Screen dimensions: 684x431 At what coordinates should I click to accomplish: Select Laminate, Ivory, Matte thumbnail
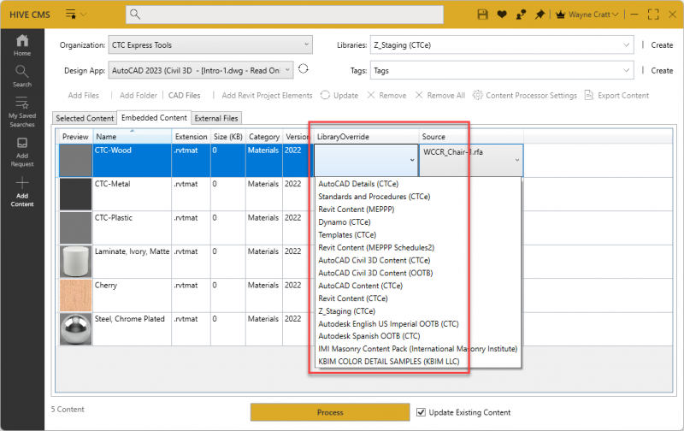[x=75, y=262]
